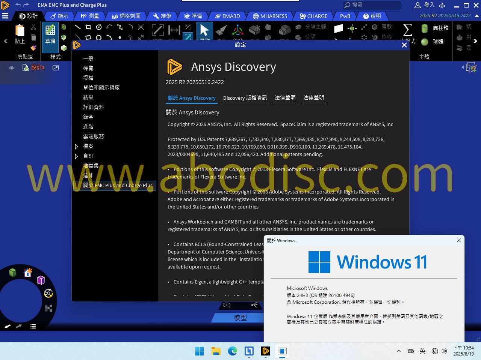The height and width of the screenshot is (360, 481).
Task: Select 雲端服務 settings page
Action: point(94,136)
